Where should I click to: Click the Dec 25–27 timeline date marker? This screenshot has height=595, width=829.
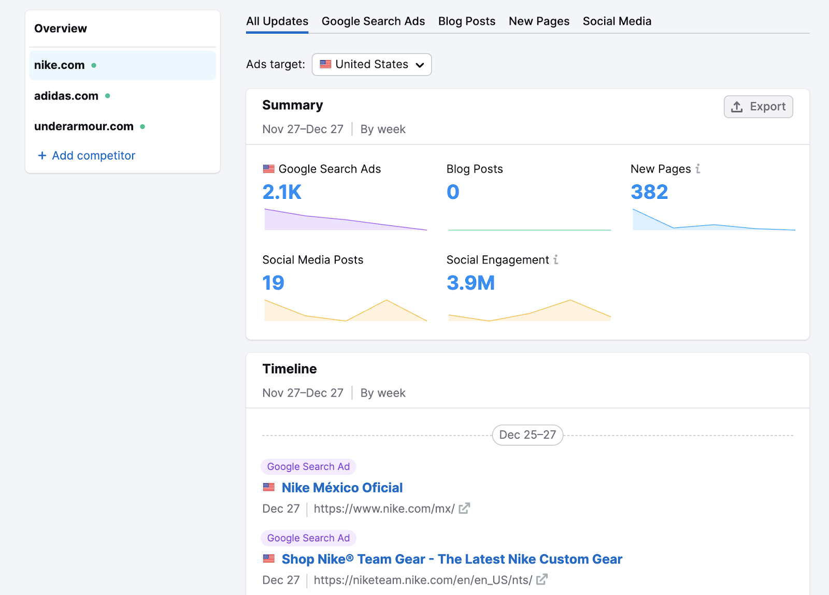(527, 435)
